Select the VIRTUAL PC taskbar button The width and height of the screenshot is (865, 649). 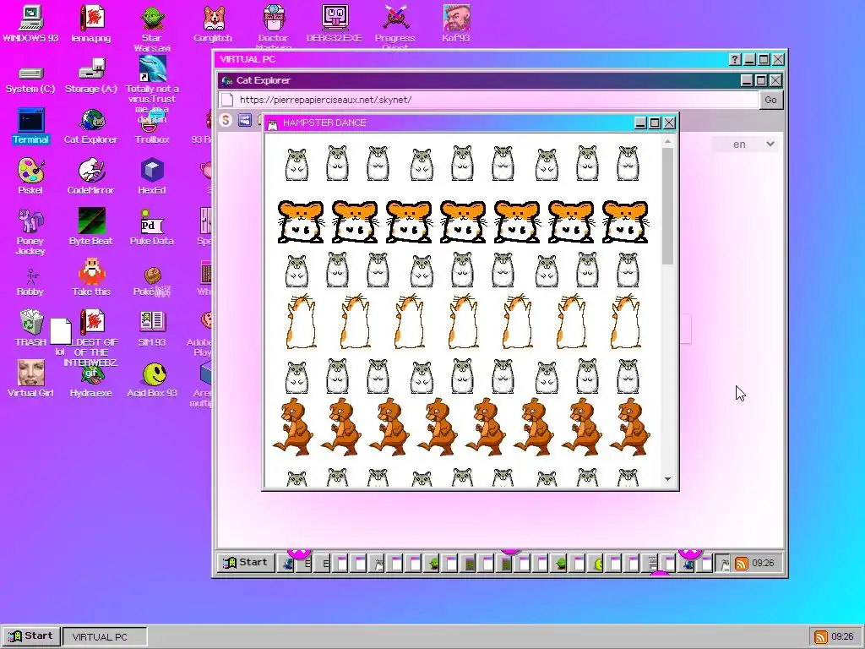[x=105, y=637]
